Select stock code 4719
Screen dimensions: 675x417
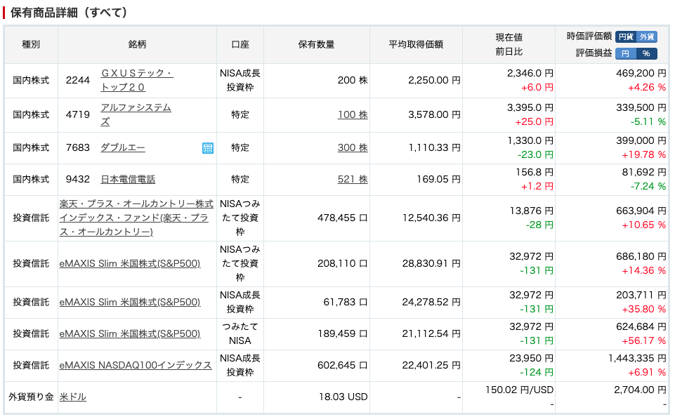pos(78,114)
